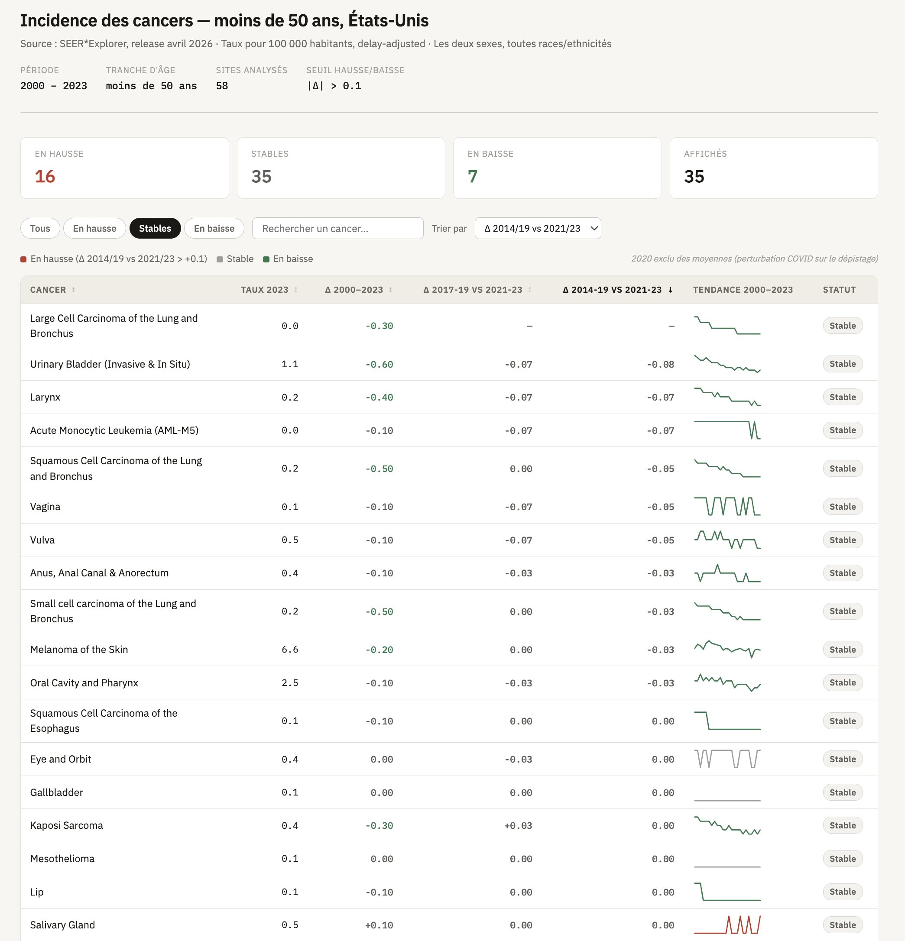Click Melanoma of the Skin sparkline

click(x=727, y=649)
